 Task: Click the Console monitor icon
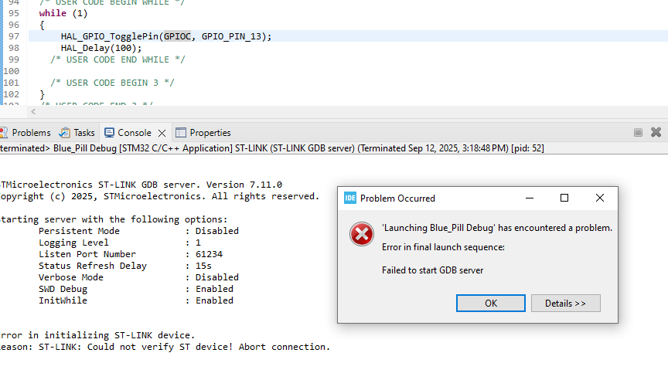[x=110, y=133]
